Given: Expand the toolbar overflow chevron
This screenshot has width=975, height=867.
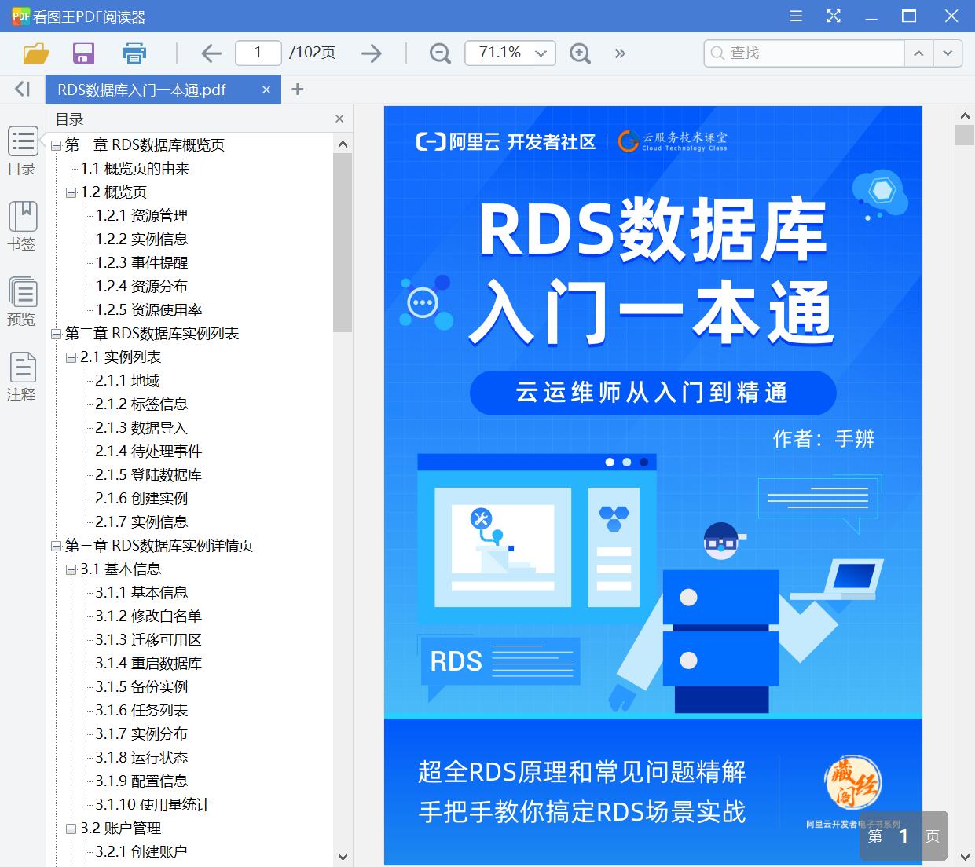Looking at the screenshot, I should pyautogui.click(x=620, y=53).
